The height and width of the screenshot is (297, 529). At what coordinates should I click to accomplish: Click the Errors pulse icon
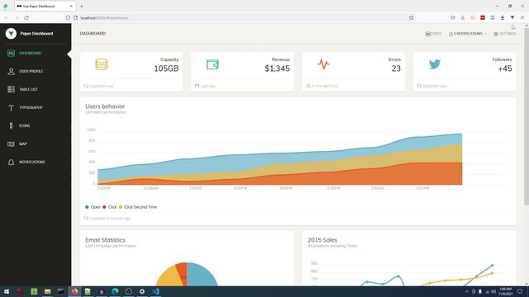[323, 64]
